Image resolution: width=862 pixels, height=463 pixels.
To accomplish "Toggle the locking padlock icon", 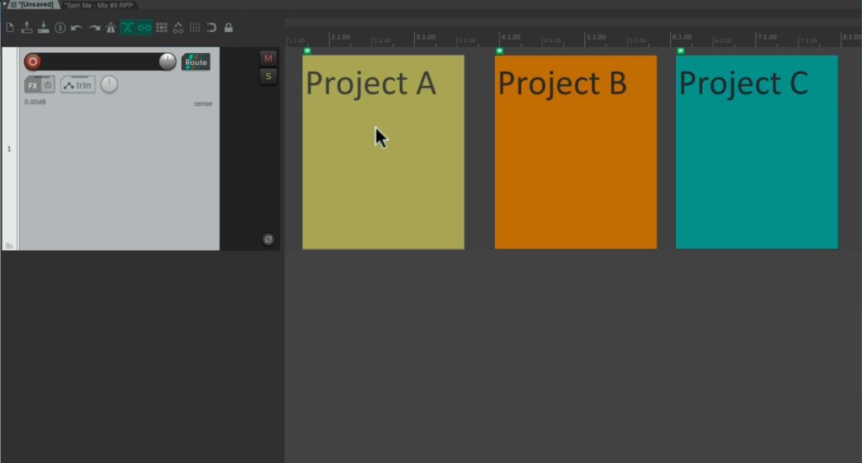I will point(228,28).
